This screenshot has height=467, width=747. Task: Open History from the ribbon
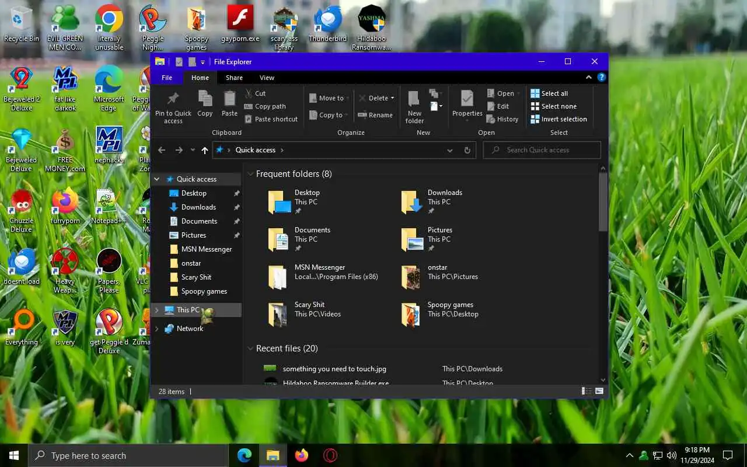click(502, 119)
